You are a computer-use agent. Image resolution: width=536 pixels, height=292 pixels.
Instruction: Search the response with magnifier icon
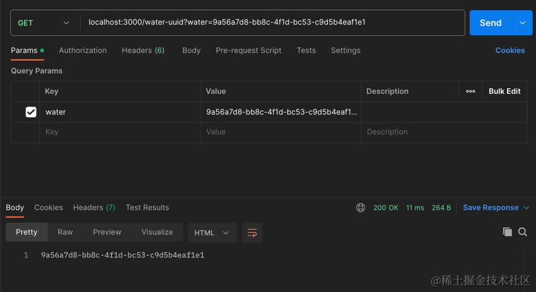tap(523, 232)
